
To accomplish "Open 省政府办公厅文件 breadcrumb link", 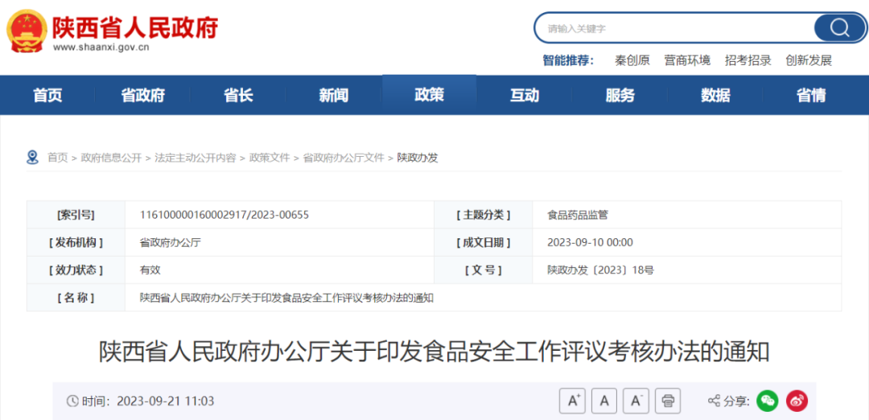I will (x=344, y=158).
